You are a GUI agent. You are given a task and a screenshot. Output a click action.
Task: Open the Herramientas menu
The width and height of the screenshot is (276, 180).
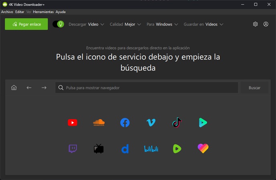coord(43,12)
